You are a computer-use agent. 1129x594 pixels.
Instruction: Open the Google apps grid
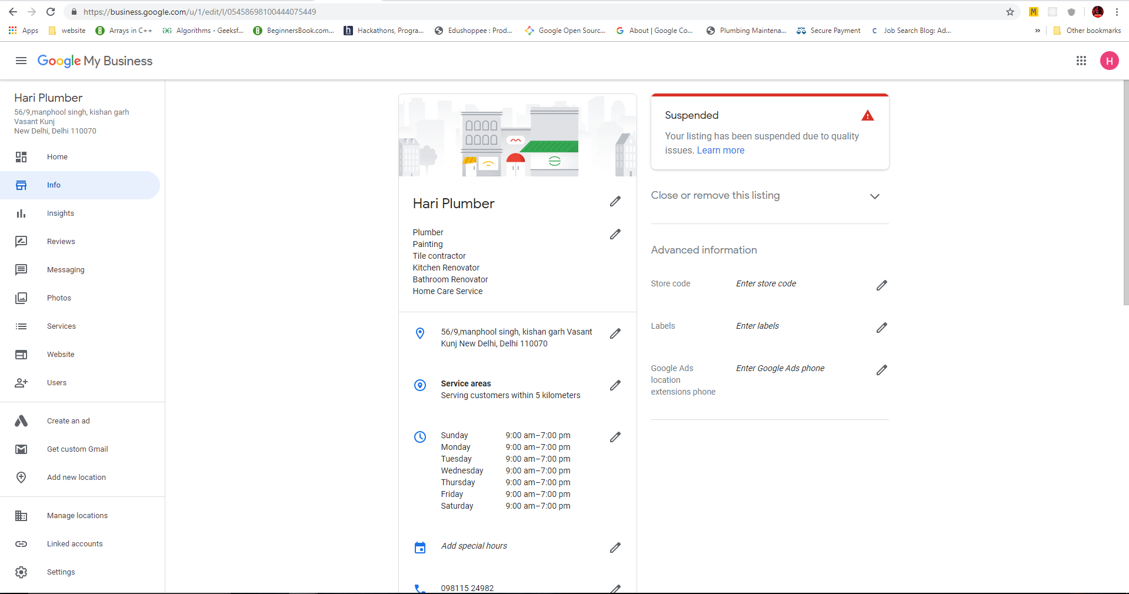(1081, 61)
